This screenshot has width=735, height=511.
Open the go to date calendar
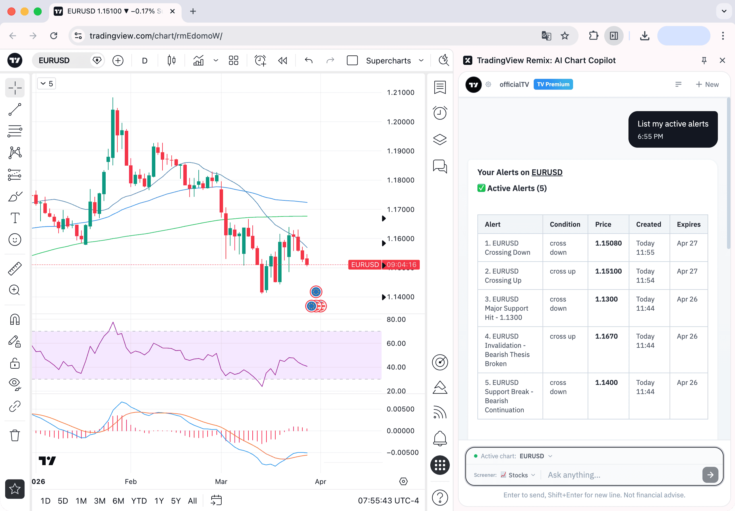[x=216, y=500]
